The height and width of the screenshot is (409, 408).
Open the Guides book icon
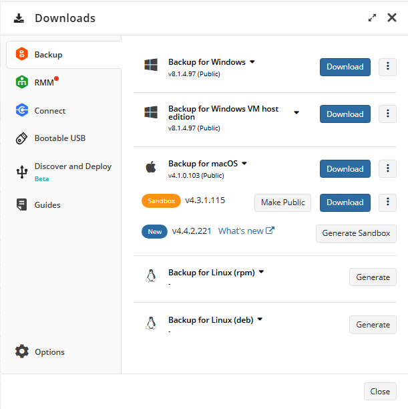pyautogui.click(x=22, y=205)
